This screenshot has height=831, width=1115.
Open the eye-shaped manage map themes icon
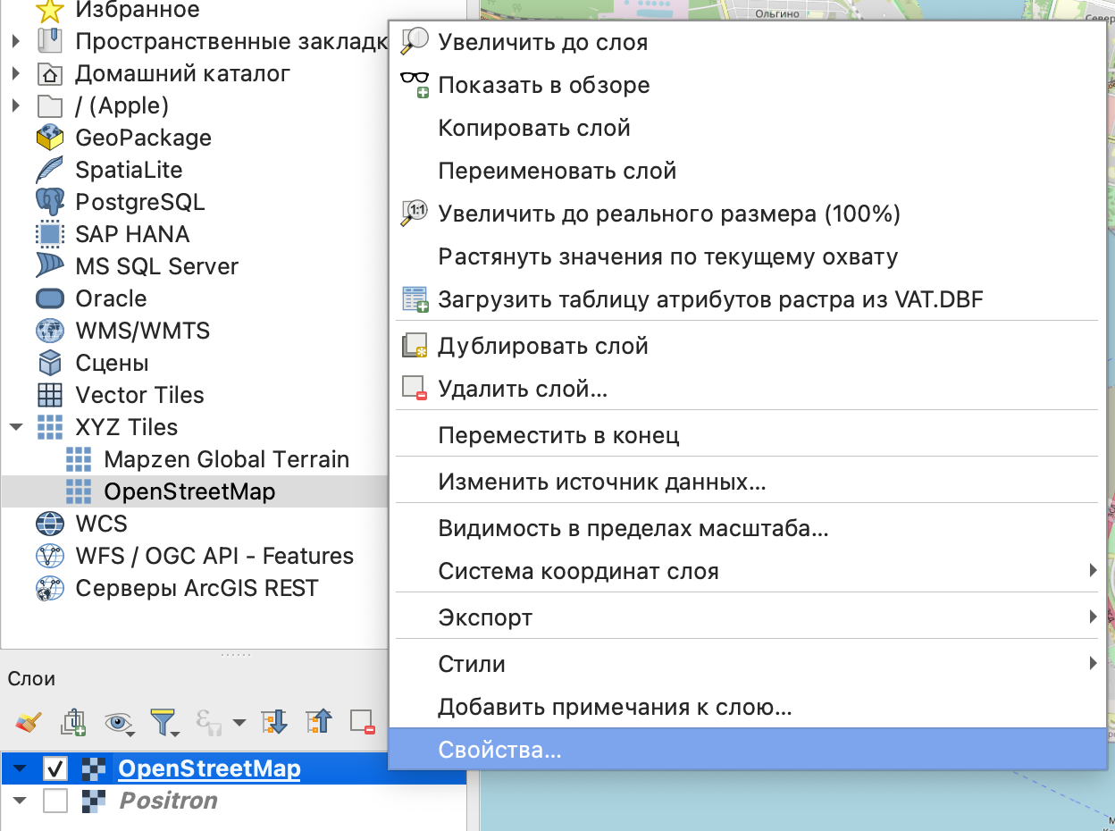tap(118, 722)
